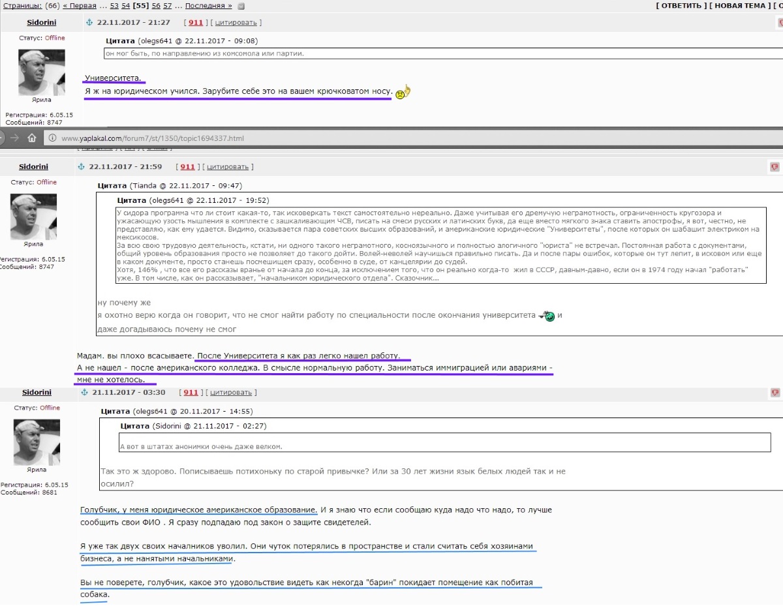Click the anchor icon beside 22.11.2017 - 21:59

coord(82,167)
